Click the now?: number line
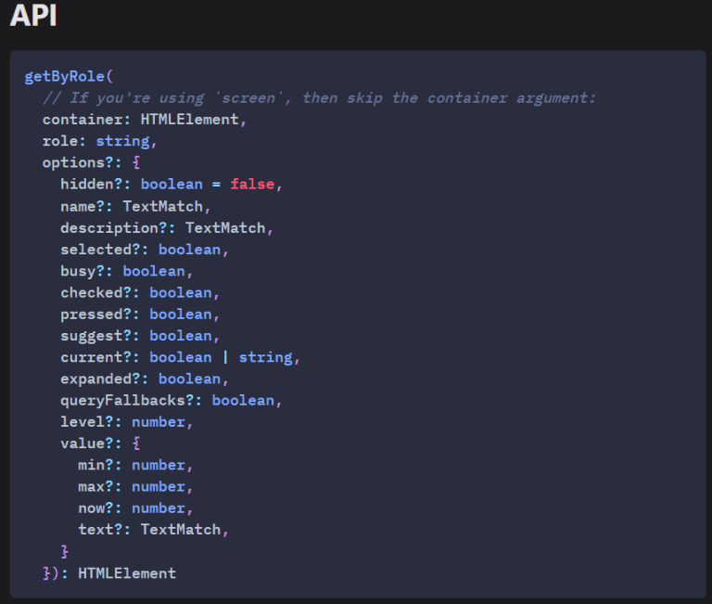 pyautogui.click(x=135, y=508)
